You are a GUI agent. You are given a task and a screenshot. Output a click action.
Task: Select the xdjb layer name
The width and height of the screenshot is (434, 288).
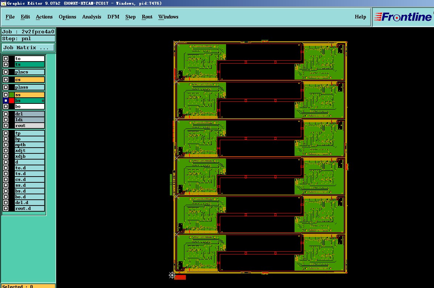(x=29, y=156)
